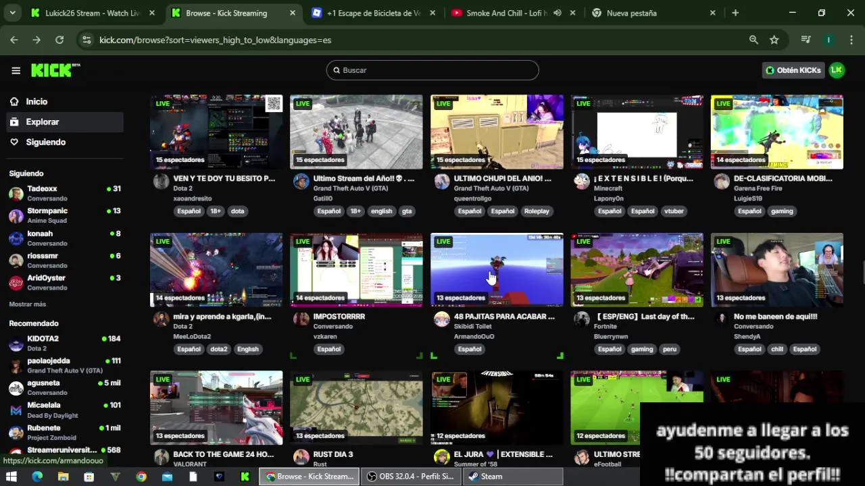Open the Chrome zoom magnifier icon
865x486 pixels.
pyautogui.click(x=753, y=40)
